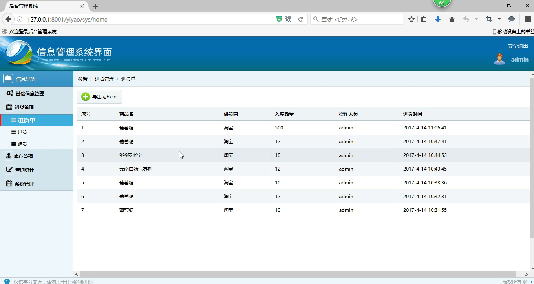
Task: Click the QR code icon in address bar
Action: tap(288, 19)
